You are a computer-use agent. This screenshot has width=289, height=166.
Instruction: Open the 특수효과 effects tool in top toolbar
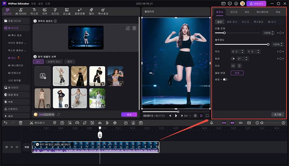pyautogui.click(x=103, y=12)
